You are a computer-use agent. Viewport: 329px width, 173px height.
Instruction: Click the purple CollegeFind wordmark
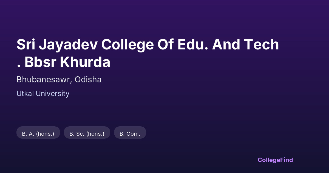coord(275,160)
